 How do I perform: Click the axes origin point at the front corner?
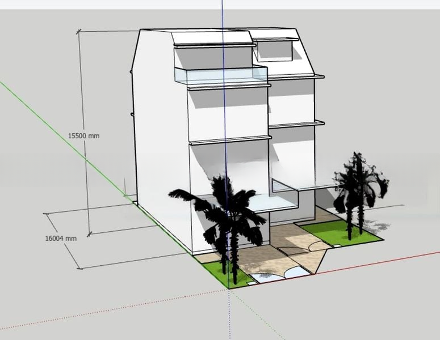tap(229, 288)
